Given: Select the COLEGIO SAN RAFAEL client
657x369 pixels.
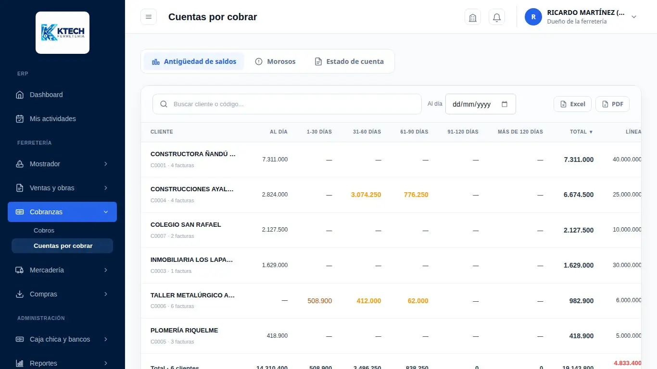Looking at the screenshot, I should [186, 225].
